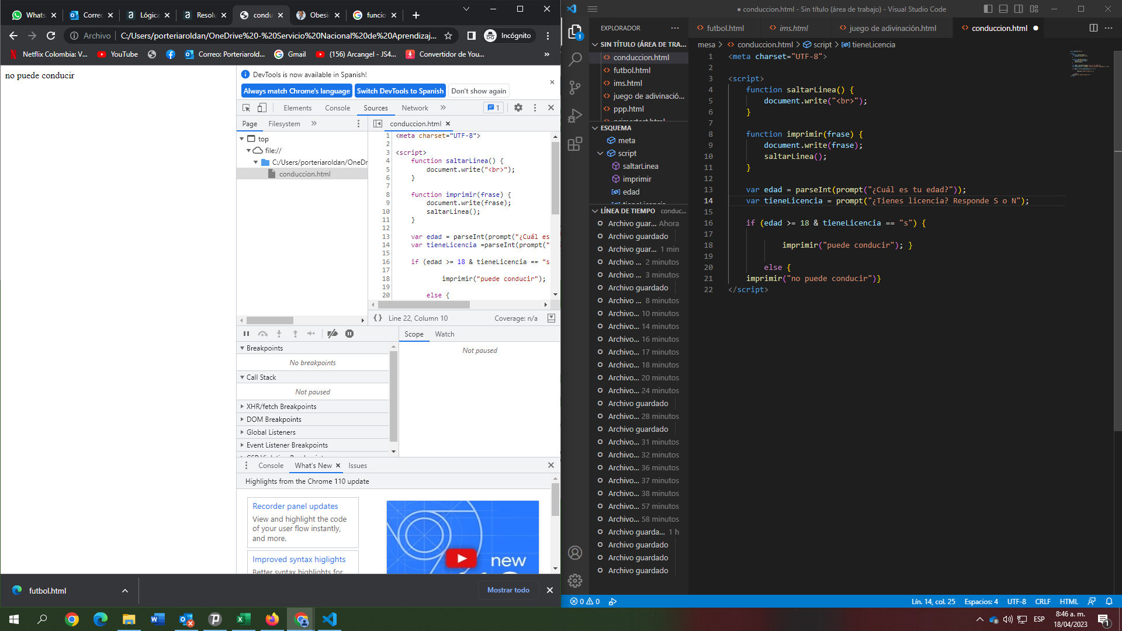This screenshot has height=631, width=1122.
Task: Toggle visibility of script node in ESQUEMA tree
Action: click(601, 153)
